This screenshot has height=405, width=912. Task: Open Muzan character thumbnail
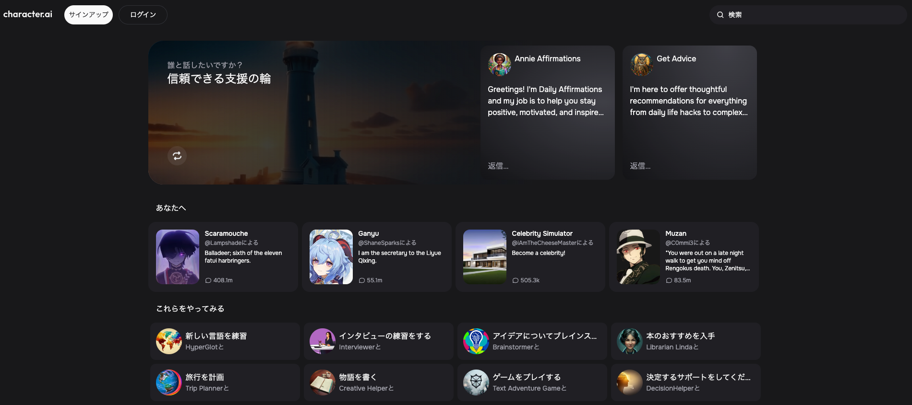pyautogui.click(x=638, y=257)
